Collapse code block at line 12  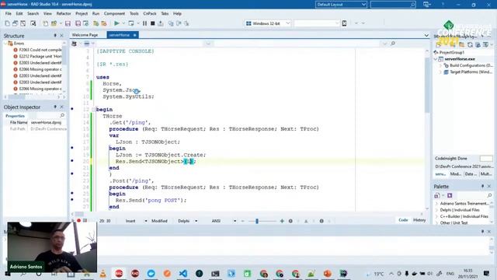click(93, 110)
